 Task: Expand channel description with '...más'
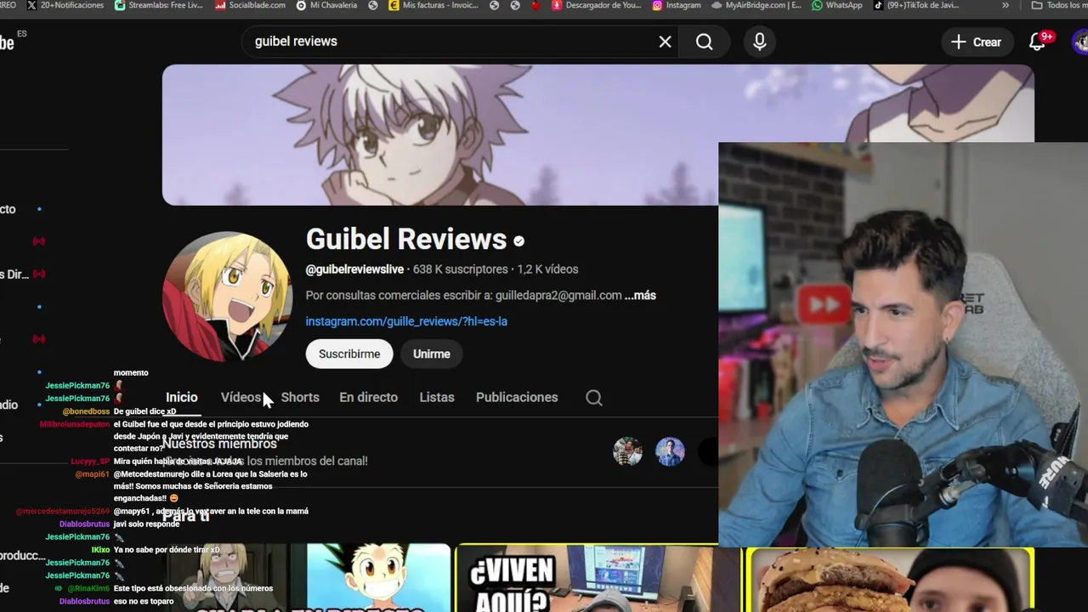click(640, 295)
